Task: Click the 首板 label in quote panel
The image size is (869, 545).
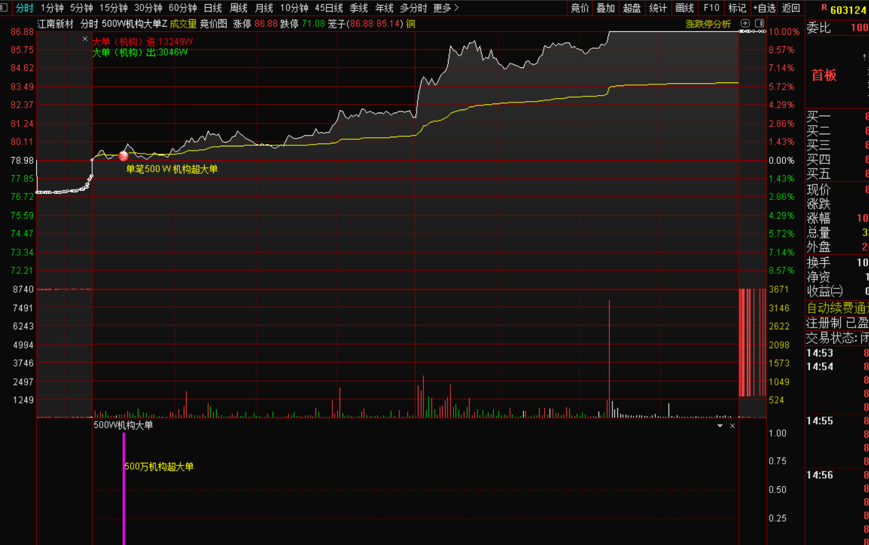Action: click(824, 75)
